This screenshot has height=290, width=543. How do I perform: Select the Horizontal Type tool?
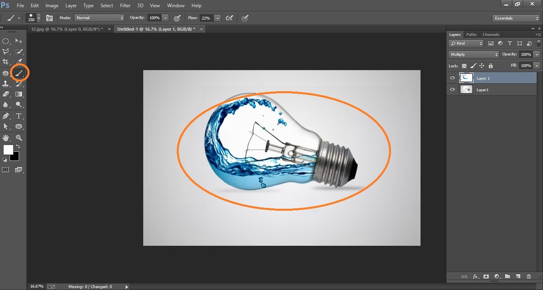[18, 116]
